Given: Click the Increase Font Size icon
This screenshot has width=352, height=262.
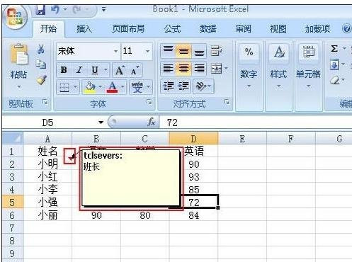Looking at the screenshot, I should tap(120, 70).
